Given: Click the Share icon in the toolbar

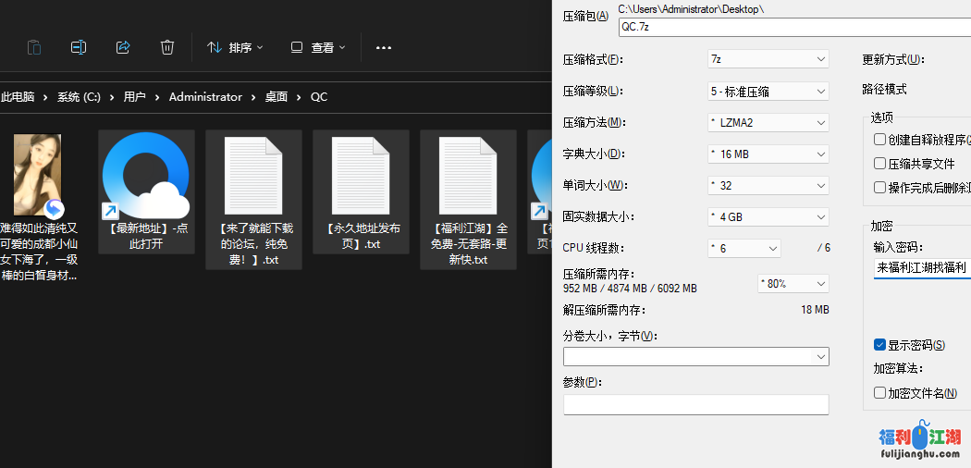Looking at the screenshot, I should [123, 47].
